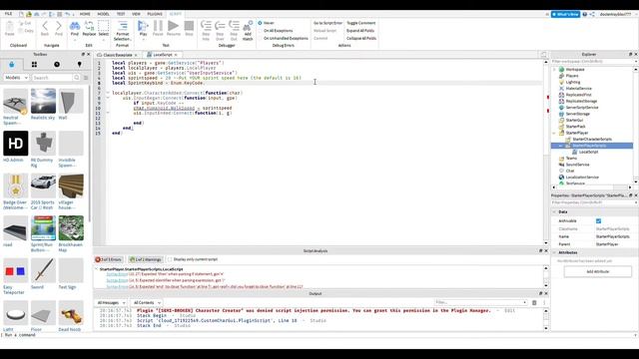Click the Run a command bar

318,335
